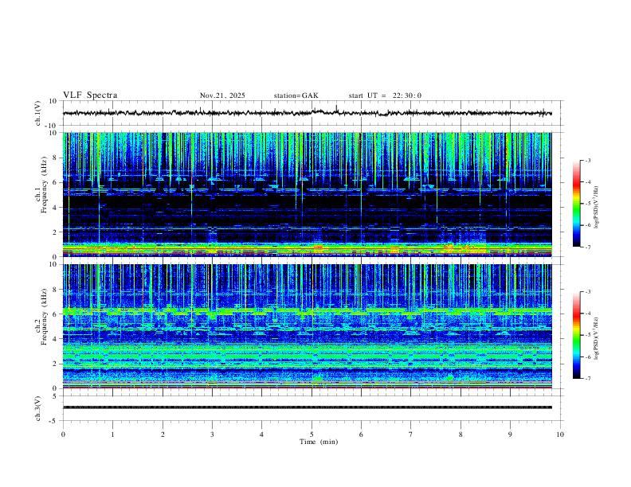Click the ch.3(V) axis label
The height and width of the screenshot is (487, 631).
click(38, 408)
